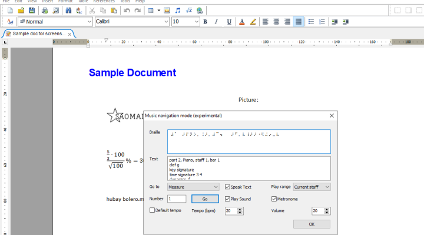Expand the insert table dropdown arrow
Image resolution: width=424 pixels, height=235 pixels.
pyautogui.click(x=159, y=11)
